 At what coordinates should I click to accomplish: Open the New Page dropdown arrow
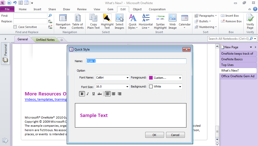tap(251, 47)
